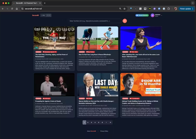Go to next page with single chevron
Screen dimensions: 196x139
pyautogui.click(x=106, y=122)
